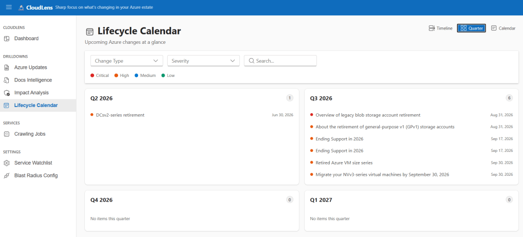This screenshot has width=523, height=237.
Task: Open the hamburger navigation menu
Action: [9, 7]
